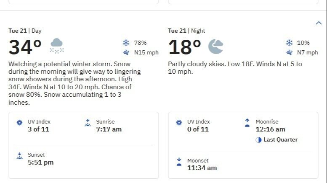Click the Moonrise icon
This screenshot has width=327, height=183.
tap(247, 123)
